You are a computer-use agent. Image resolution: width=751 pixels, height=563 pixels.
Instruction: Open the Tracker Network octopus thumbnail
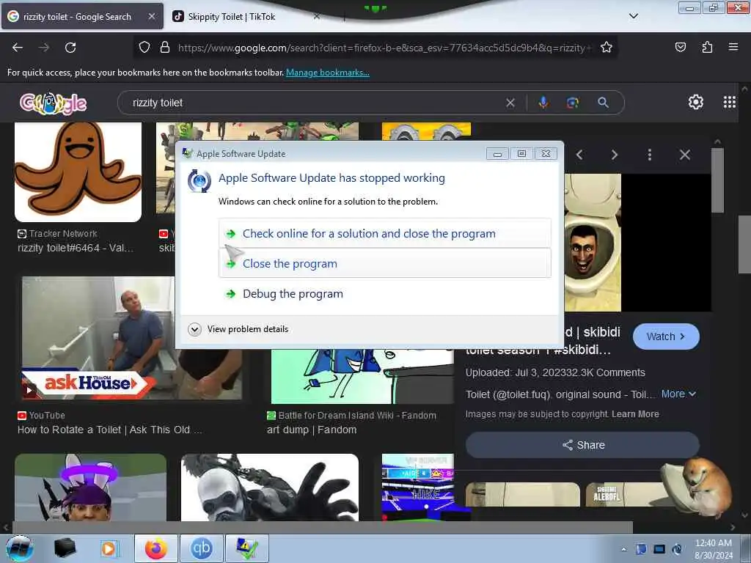(78, 172)
